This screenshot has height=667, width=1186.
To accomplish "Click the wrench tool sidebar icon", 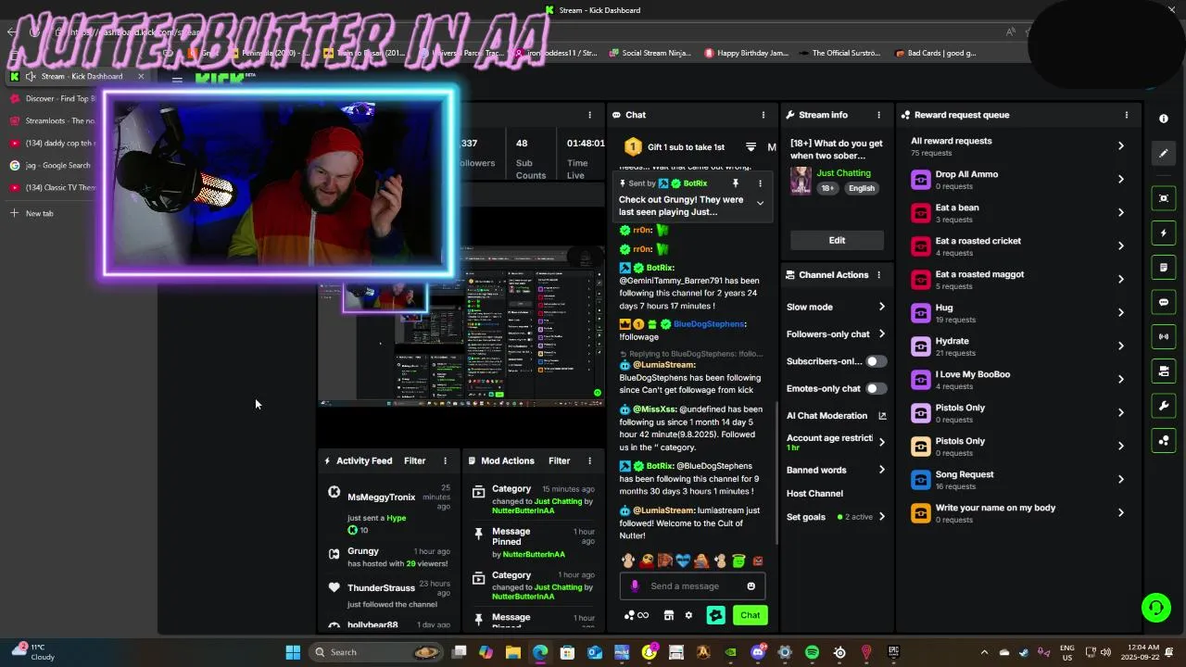I will point(1164,406).
